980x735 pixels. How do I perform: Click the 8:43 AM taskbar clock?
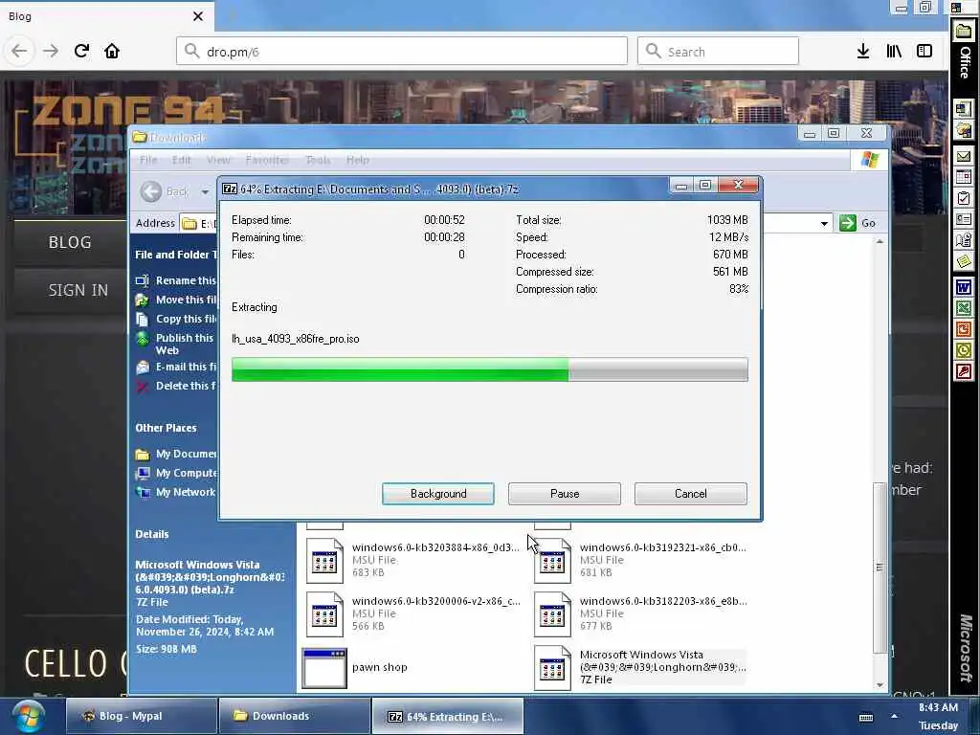(938, 707)
